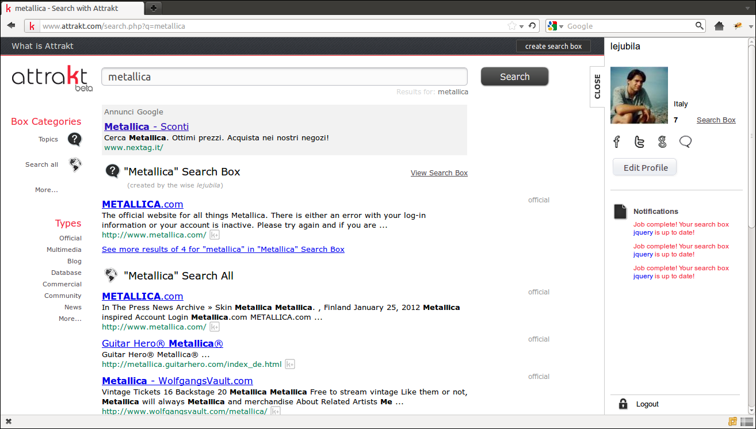The image size is (756, 429).
Task: Click the www.nextag.it/ ad URL
Action: click(x=133, y=147)
